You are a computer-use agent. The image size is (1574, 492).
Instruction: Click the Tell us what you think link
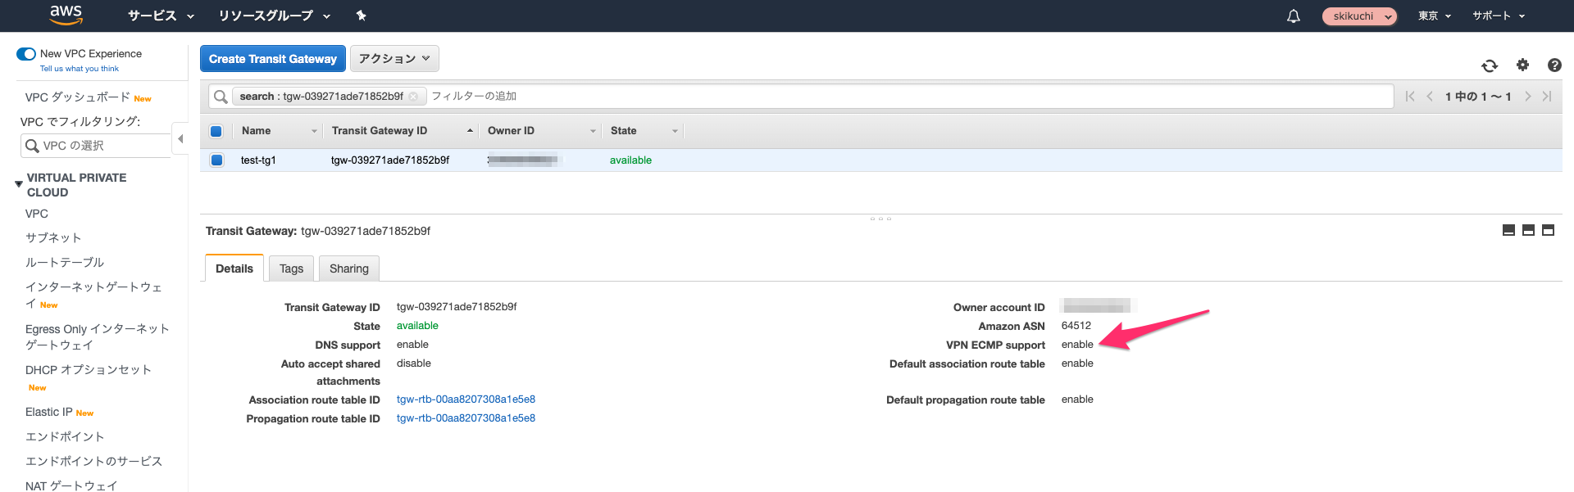pos(80,69)
